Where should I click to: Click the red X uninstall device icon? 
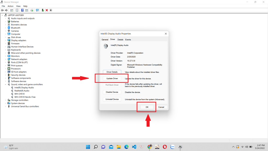(47, 10)
